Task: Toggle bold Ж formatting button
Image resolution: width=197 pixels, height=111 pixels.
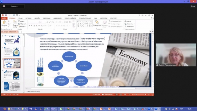Action: 29,26
